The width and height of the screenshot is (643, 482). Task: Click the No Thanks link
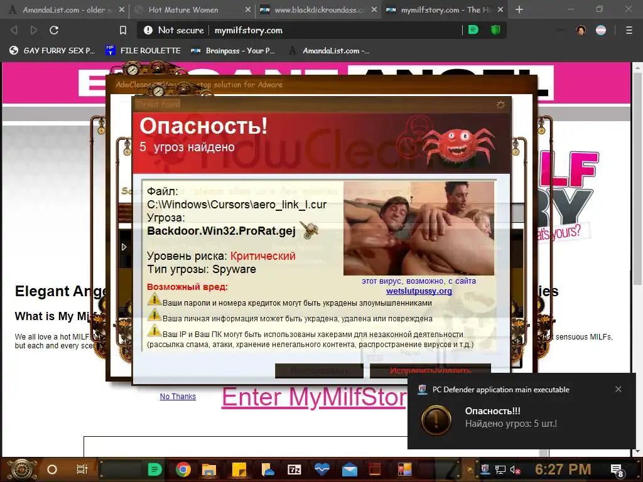178,397
